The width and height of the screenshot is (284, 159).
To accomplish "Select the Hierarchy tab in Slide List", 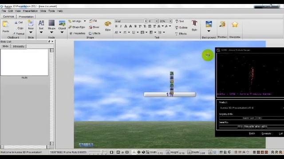I will coord(19,46).
